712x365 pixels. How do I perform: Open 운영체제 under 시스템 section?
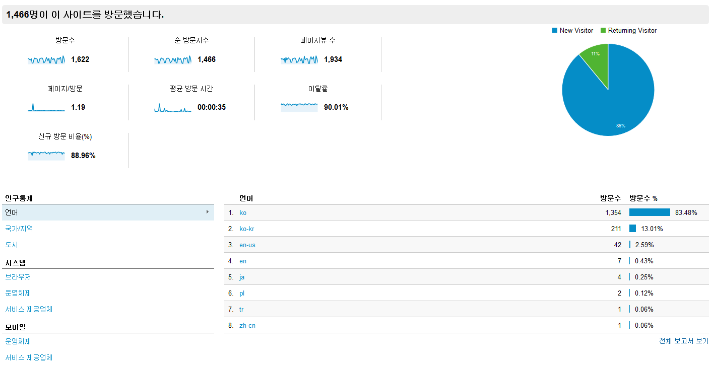point(18,293)
